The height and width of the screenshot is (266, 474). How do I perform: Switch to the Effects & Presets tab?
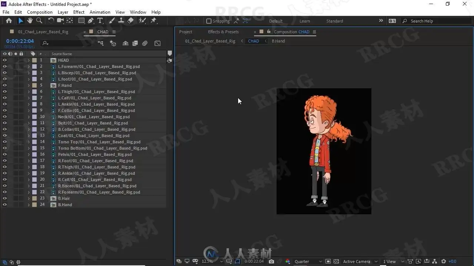(x=223, y=32)
